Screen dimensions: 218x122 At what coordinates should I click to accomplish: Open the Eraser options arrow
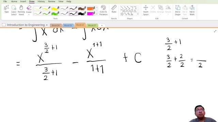(x=29, y=15)
